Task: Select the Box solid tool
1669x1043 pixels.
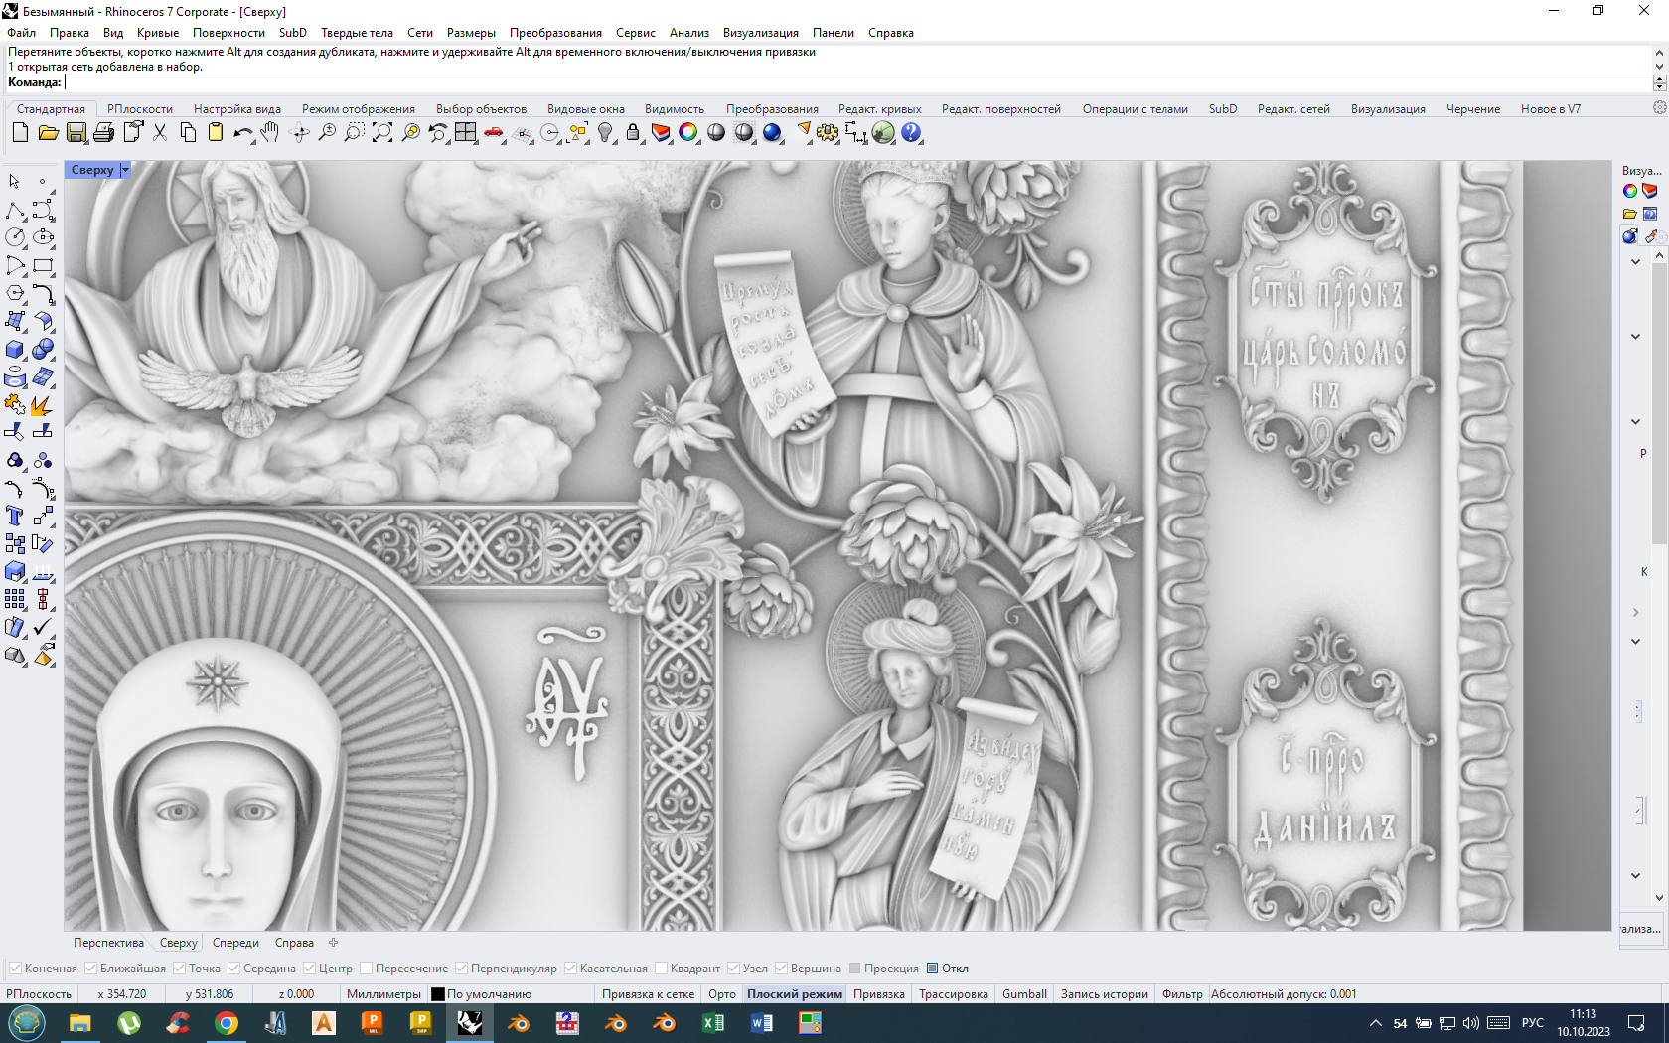Action: pyautogui.click(x=15, y=349)
